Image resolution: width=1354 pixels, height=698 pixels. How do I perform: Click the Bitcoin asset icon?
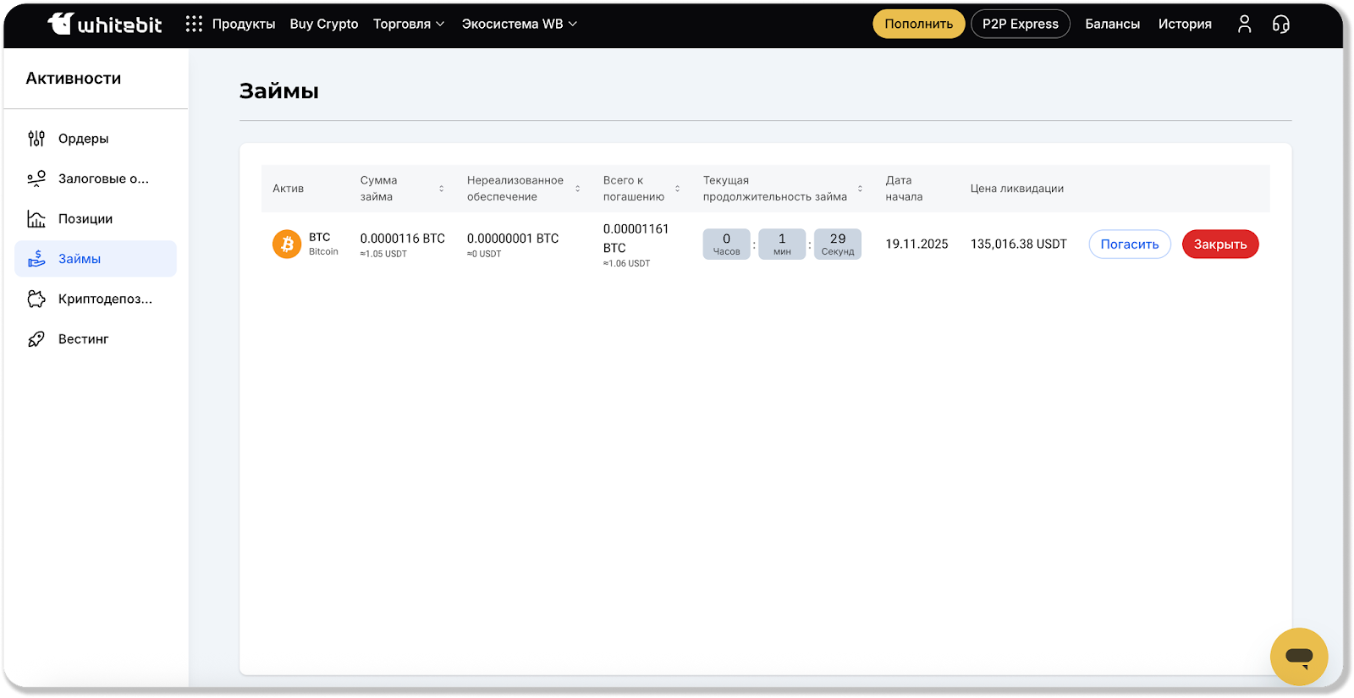pos(287,244)
